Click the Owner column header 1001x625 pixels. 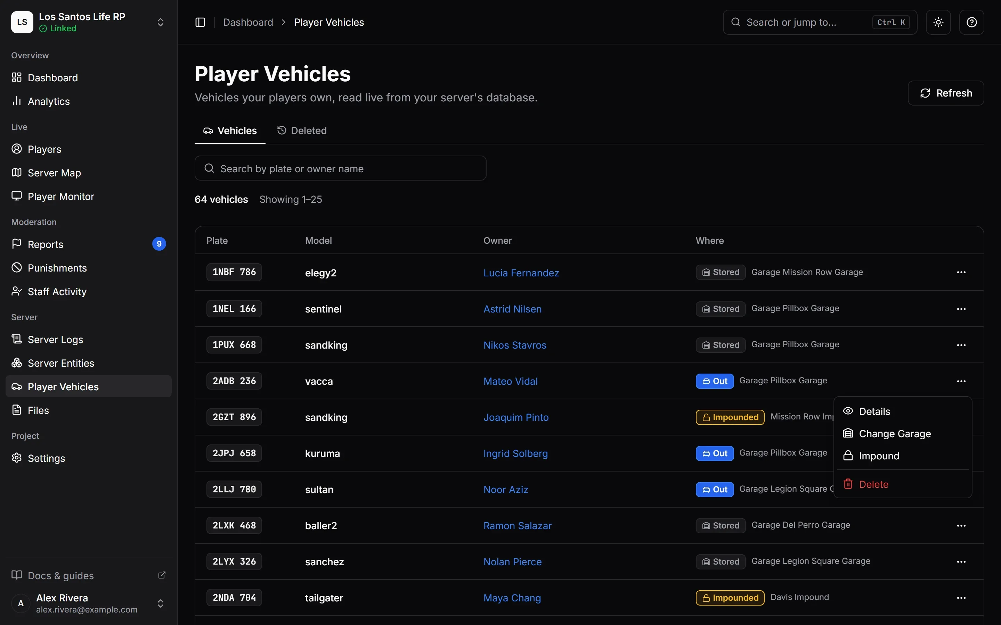(498, 241)
